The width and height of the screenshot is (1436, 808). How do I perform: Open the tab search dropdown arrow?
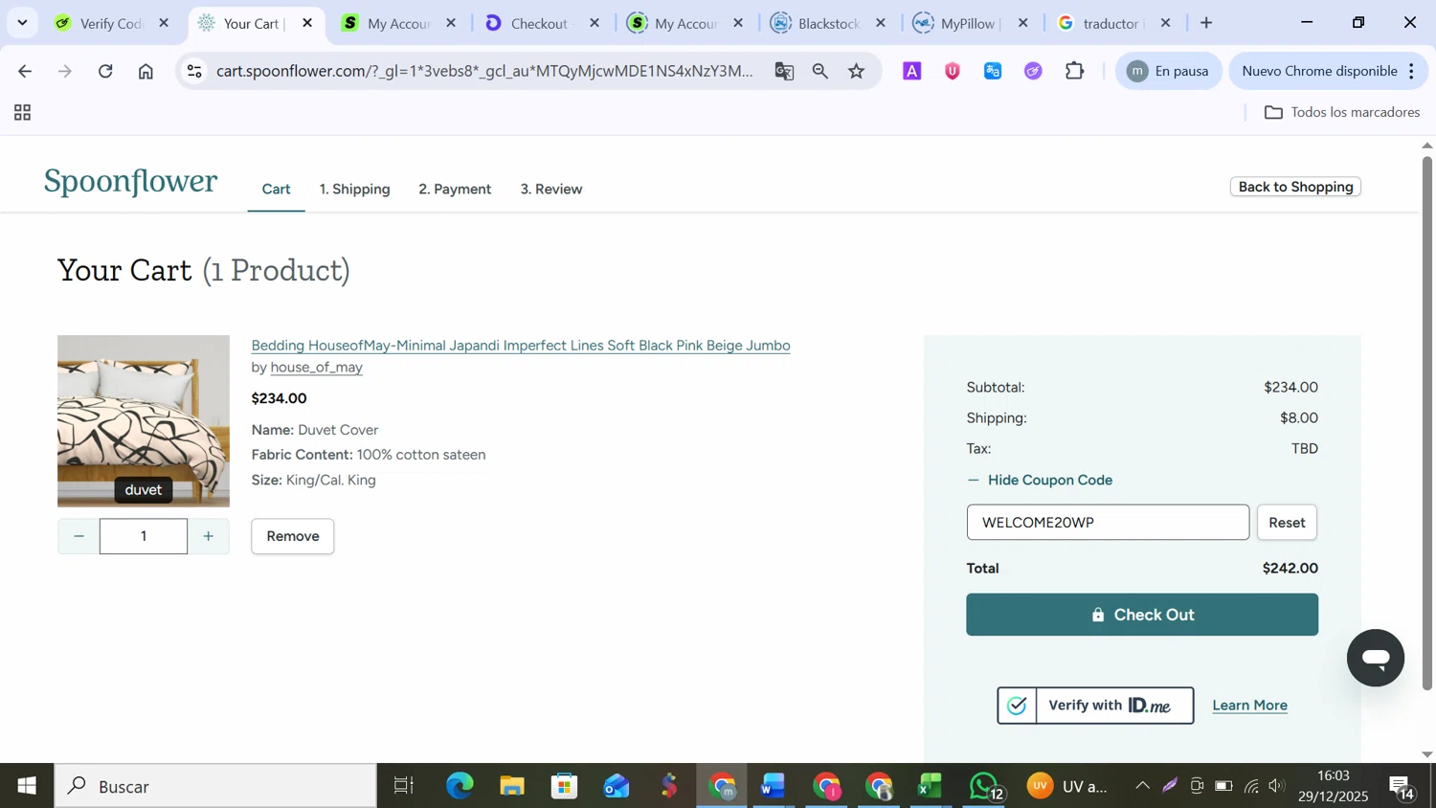click(22, 23)
